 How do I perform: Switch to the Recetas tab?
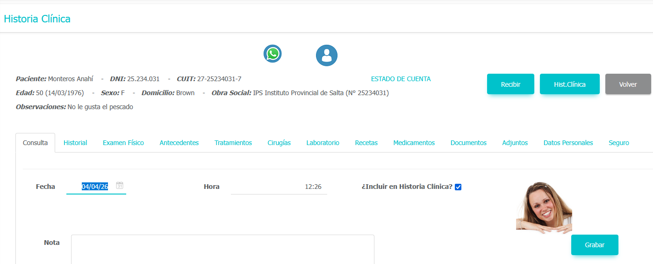366,143
